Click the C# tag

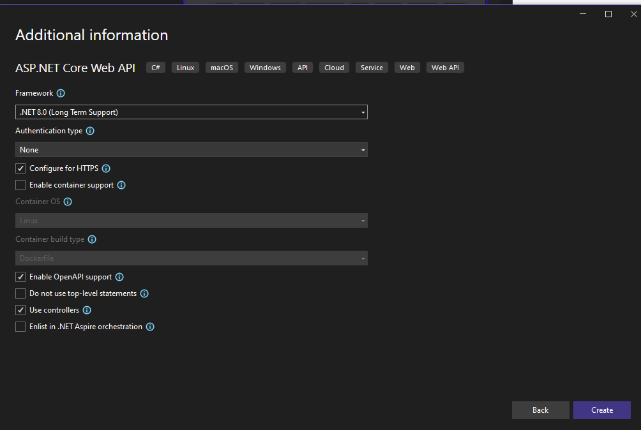[156, 68]
